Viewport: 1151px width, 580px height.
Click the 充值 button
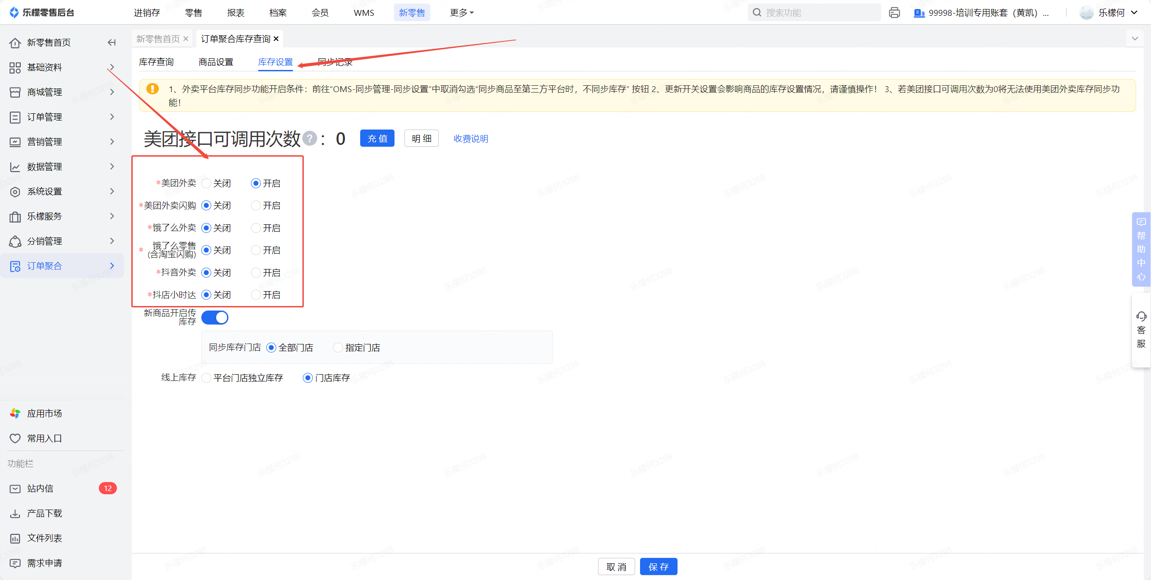click(377, 139)
